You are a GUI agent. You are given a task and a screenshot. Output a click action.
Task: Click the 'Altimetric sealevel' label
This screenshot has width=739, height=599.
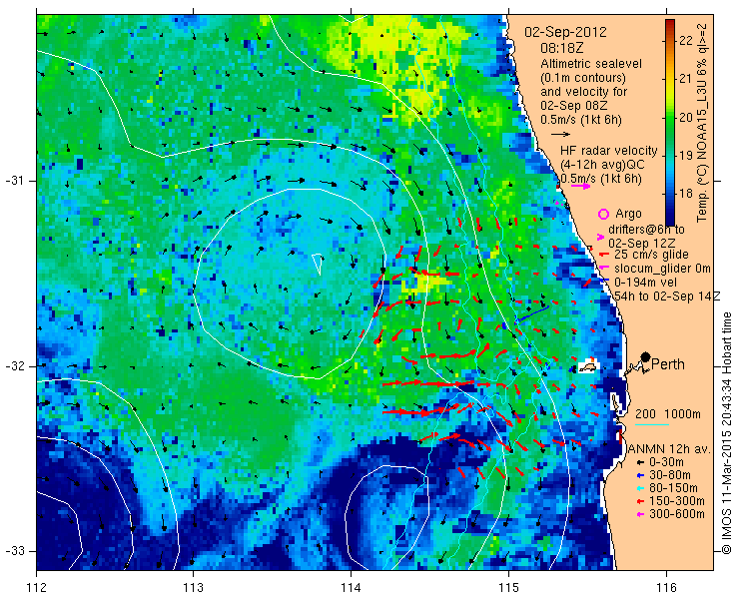point(591,64)
